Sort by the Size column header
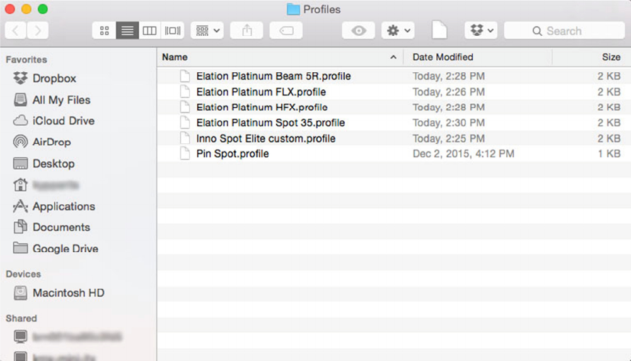This screenshot has height=361, width=631. pyautogui.click(x=591, y=57)
